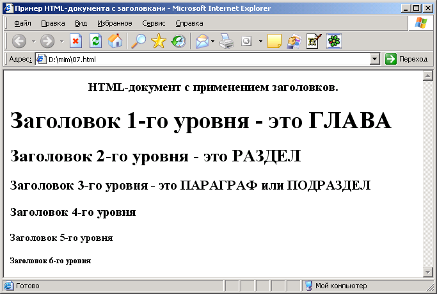Click the resize grip at window corner
The width and height of the screenshot is (437, 294).
coord(431,288)
